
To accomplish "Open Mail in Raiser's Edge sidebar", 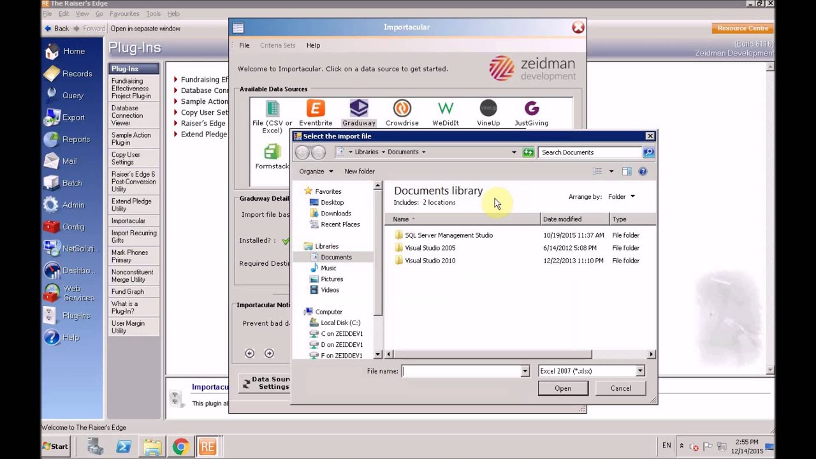I will [x=61, y=161].
